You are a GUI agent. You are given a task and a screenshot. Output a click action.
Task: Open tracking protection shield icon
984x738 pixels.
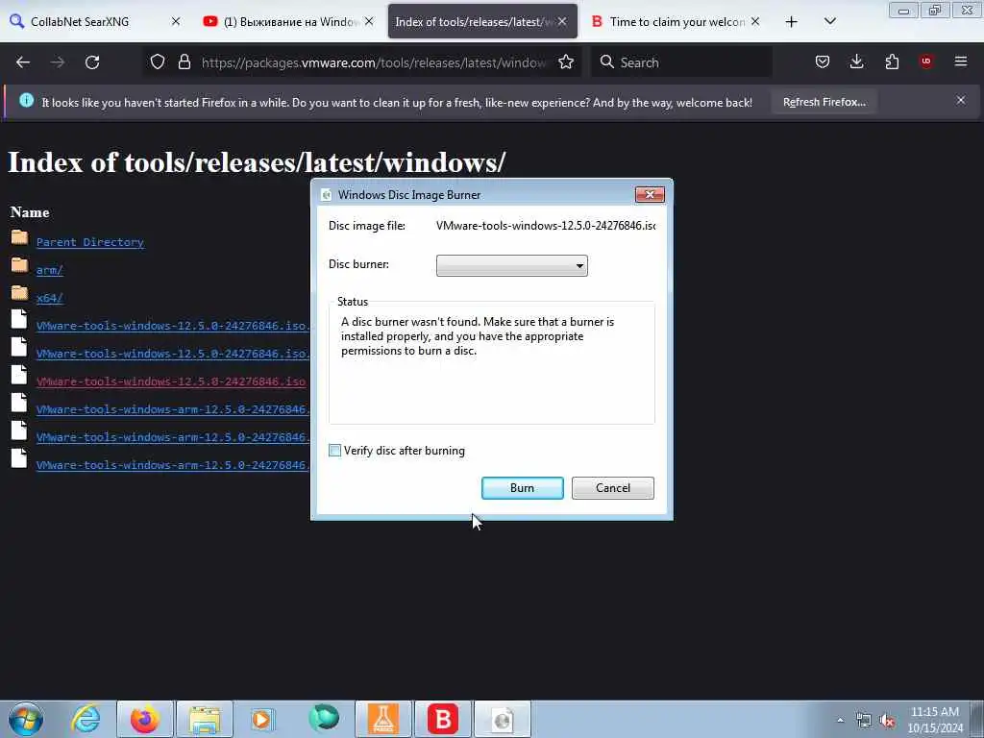[x=158, y=61]
